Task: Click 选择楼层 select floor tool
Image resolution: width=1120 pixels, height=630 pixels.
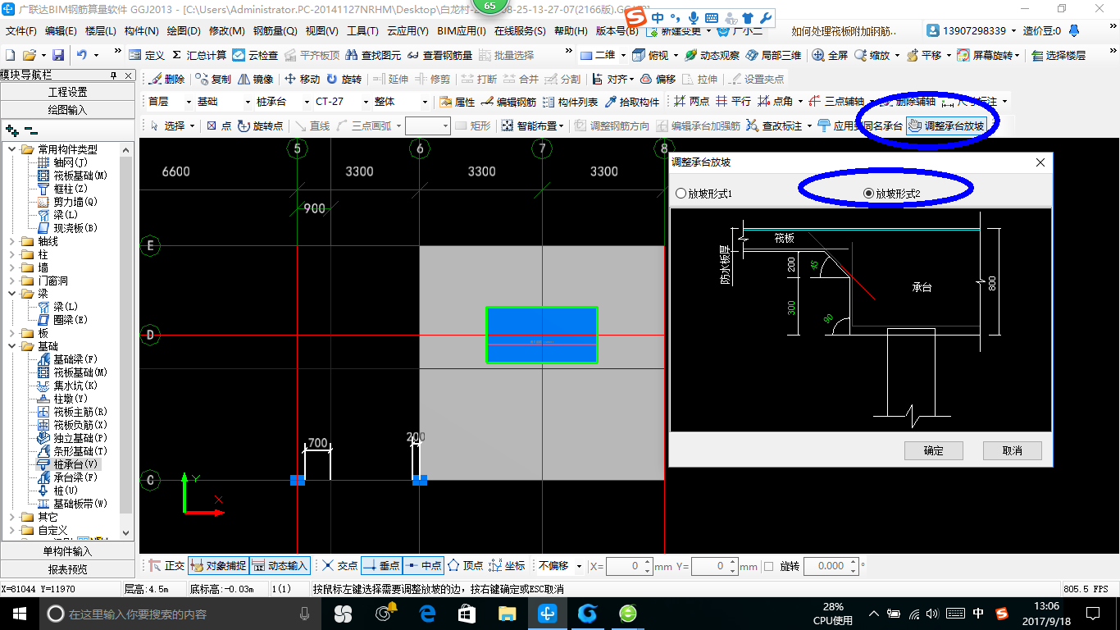Action: click(1059, 55)
